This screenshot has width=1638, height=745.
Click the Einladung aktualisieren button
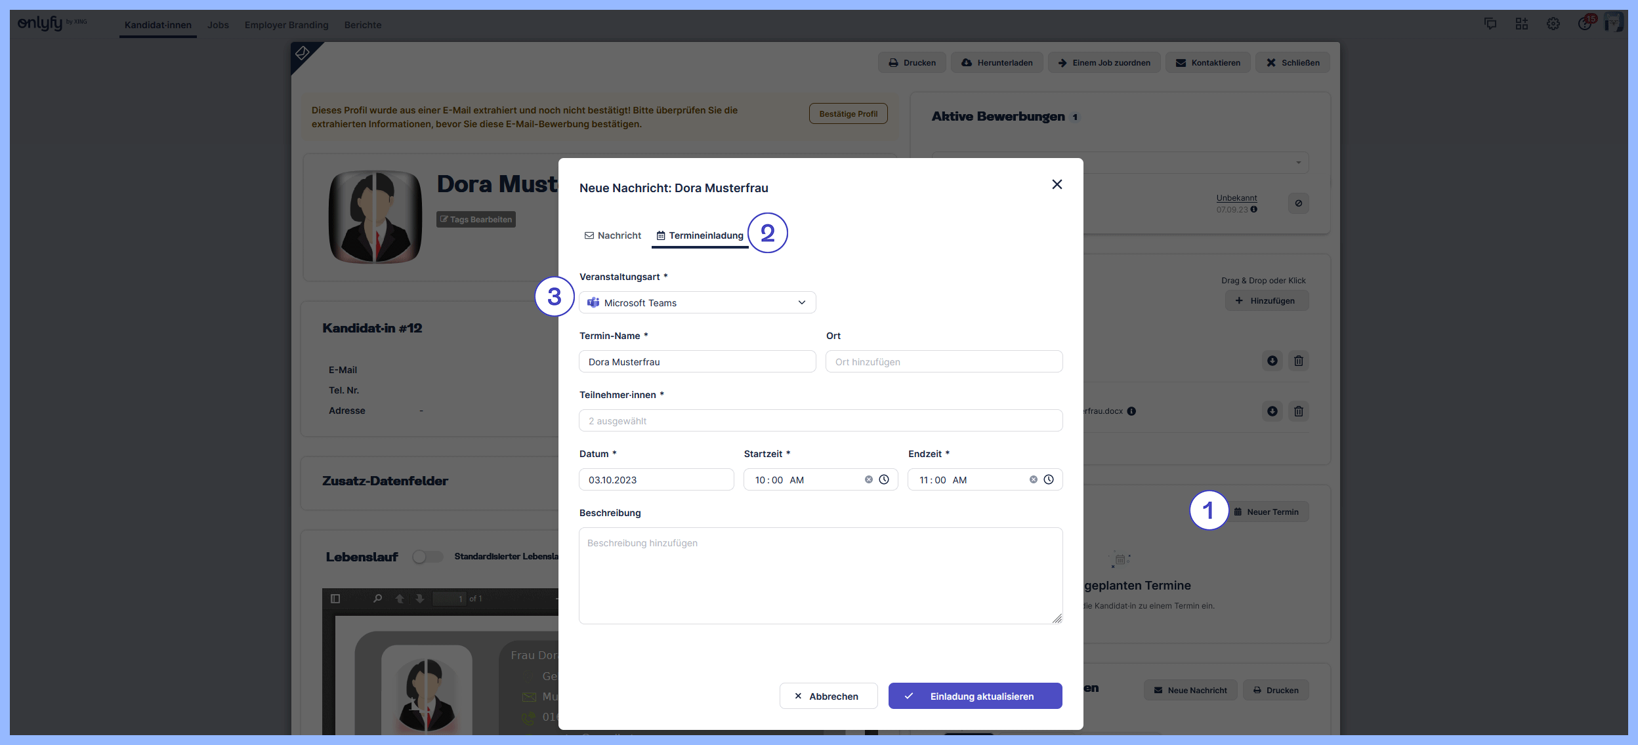(x=975, y=696)
